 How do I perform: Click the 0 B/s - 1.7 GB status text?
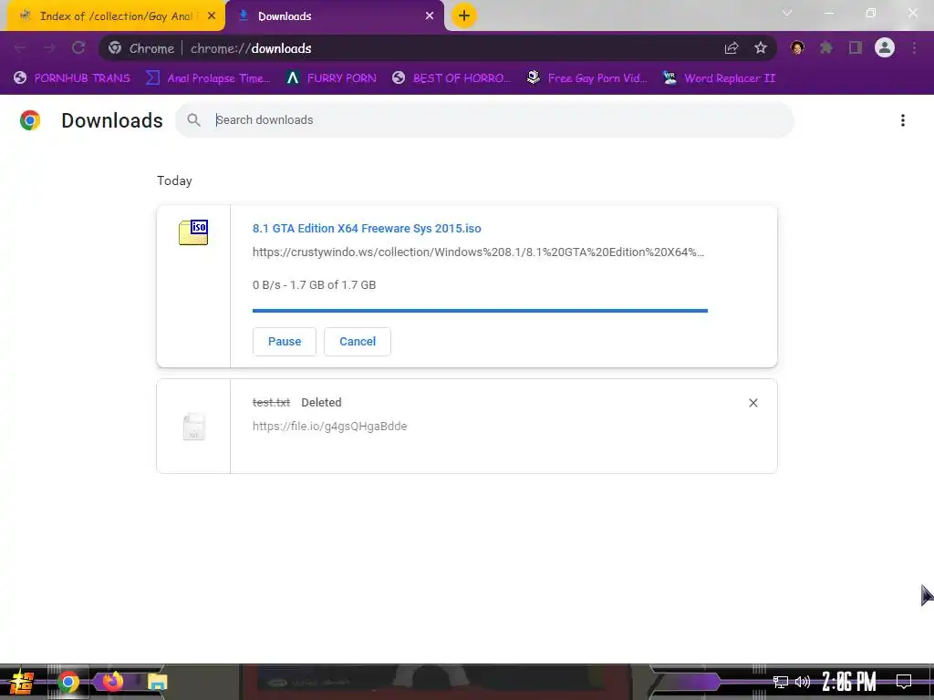pos(314,285)
